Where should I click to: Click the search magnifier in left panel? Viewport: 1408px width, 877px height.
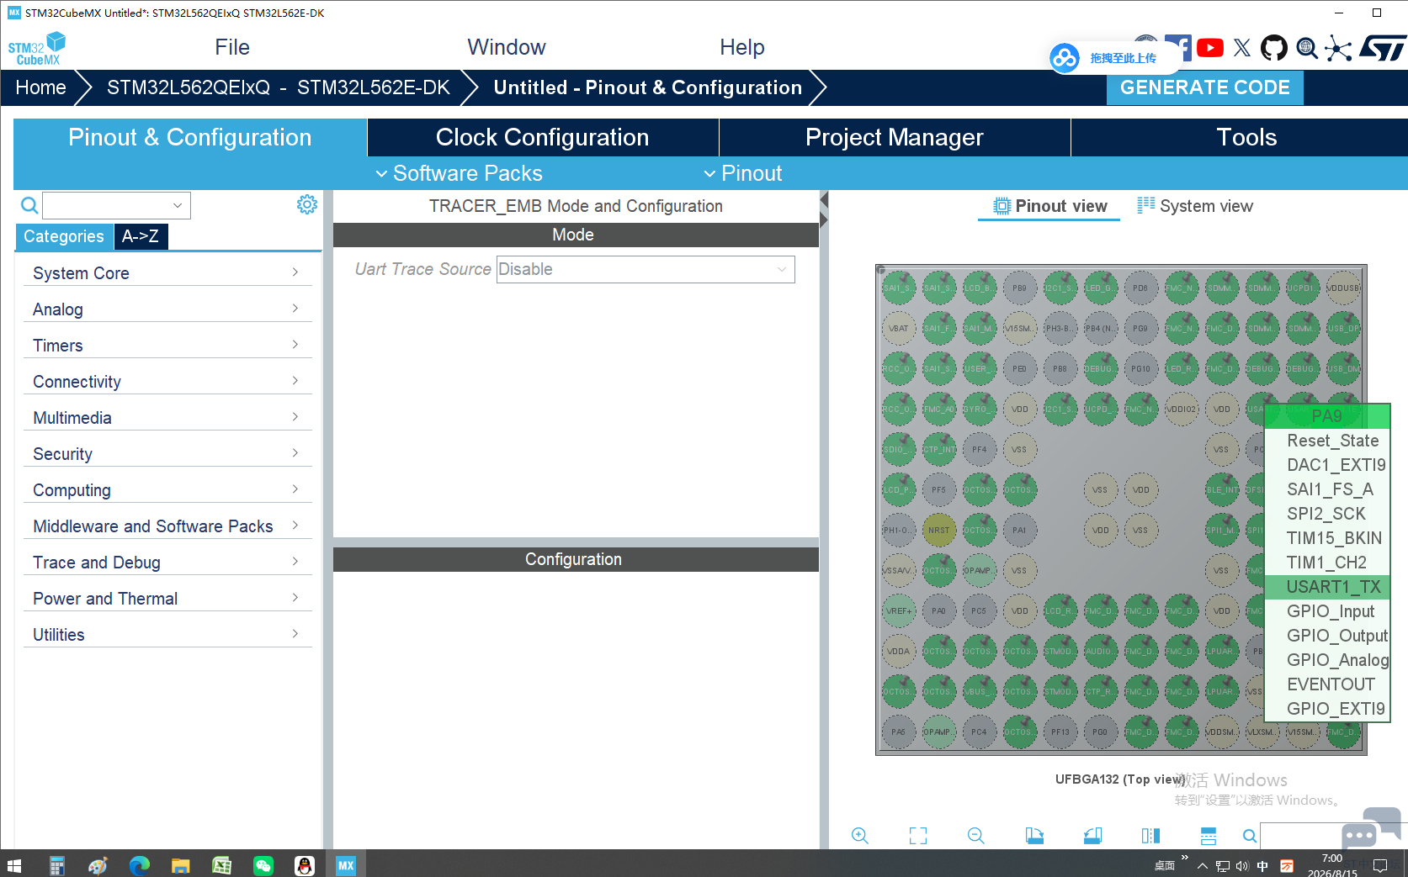[29, 205]
